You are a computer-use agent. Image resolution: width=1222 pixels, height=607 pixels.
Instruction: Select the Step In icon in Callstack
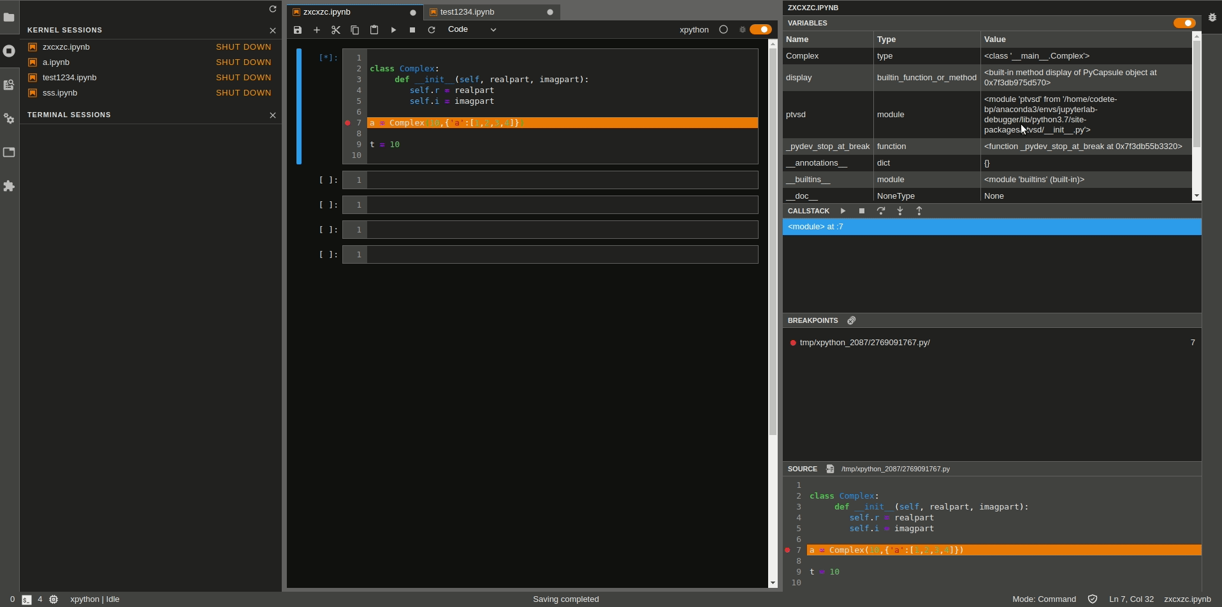click(x=899, y=211)
